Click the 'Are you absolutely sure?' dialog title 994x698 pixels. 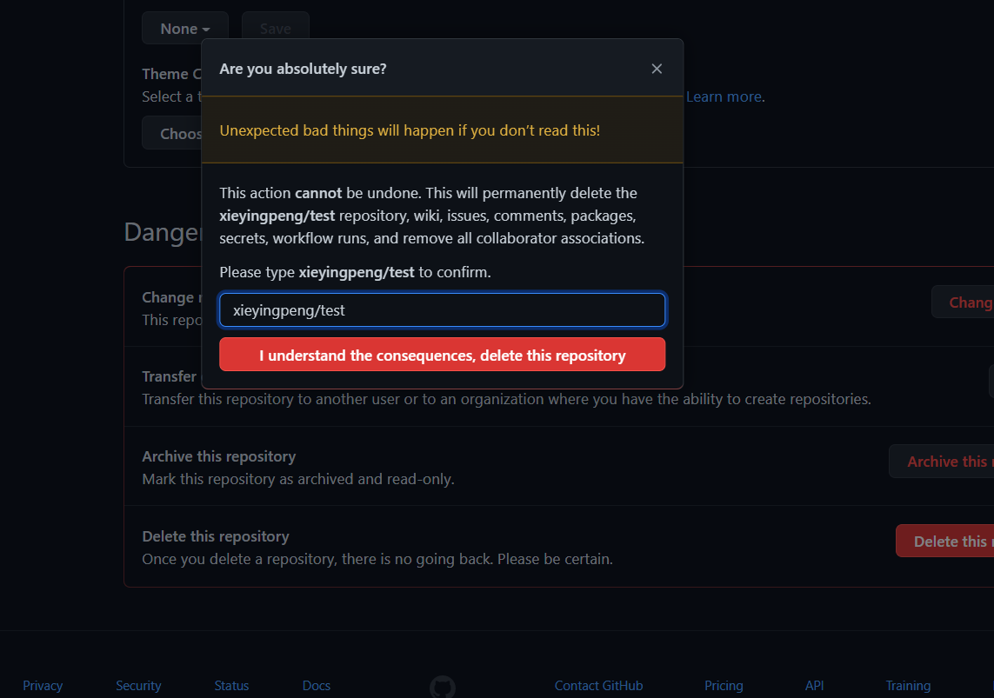coord(303,69)
